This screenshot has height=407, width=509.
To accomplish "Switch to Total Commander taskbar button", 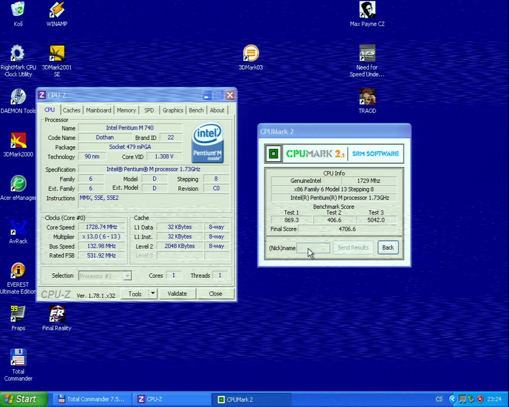I will 91,399.
